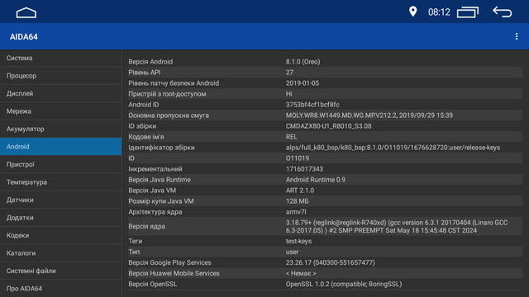Screen dimensions: 529x297
Task: Click the build ID value CMDAZX80-U1_R8010_S3.08
Action: (x=328, y=126)
